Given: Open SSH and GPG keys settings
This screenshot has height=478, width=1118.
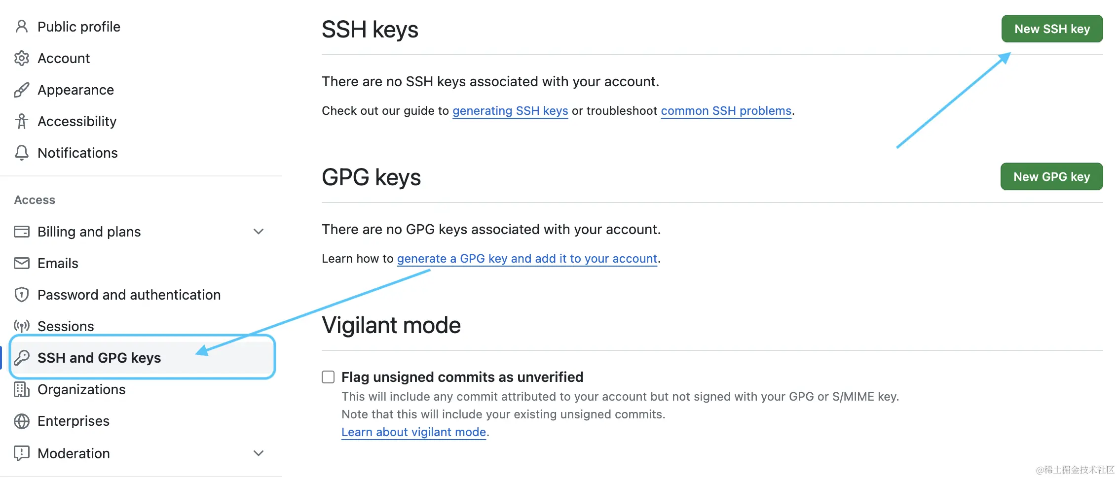Looking at the screenshot, I should tap(142, 358).
